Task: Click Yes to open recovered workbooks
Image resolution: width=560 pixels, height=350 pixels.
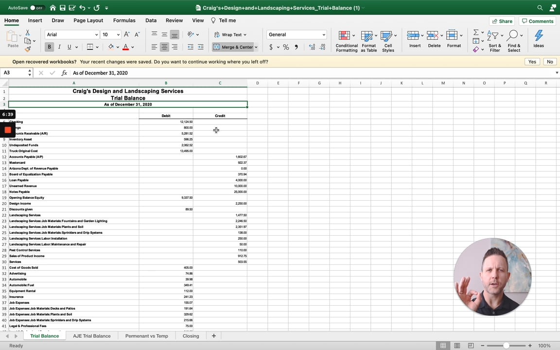Action: click(x=532, y=62)
